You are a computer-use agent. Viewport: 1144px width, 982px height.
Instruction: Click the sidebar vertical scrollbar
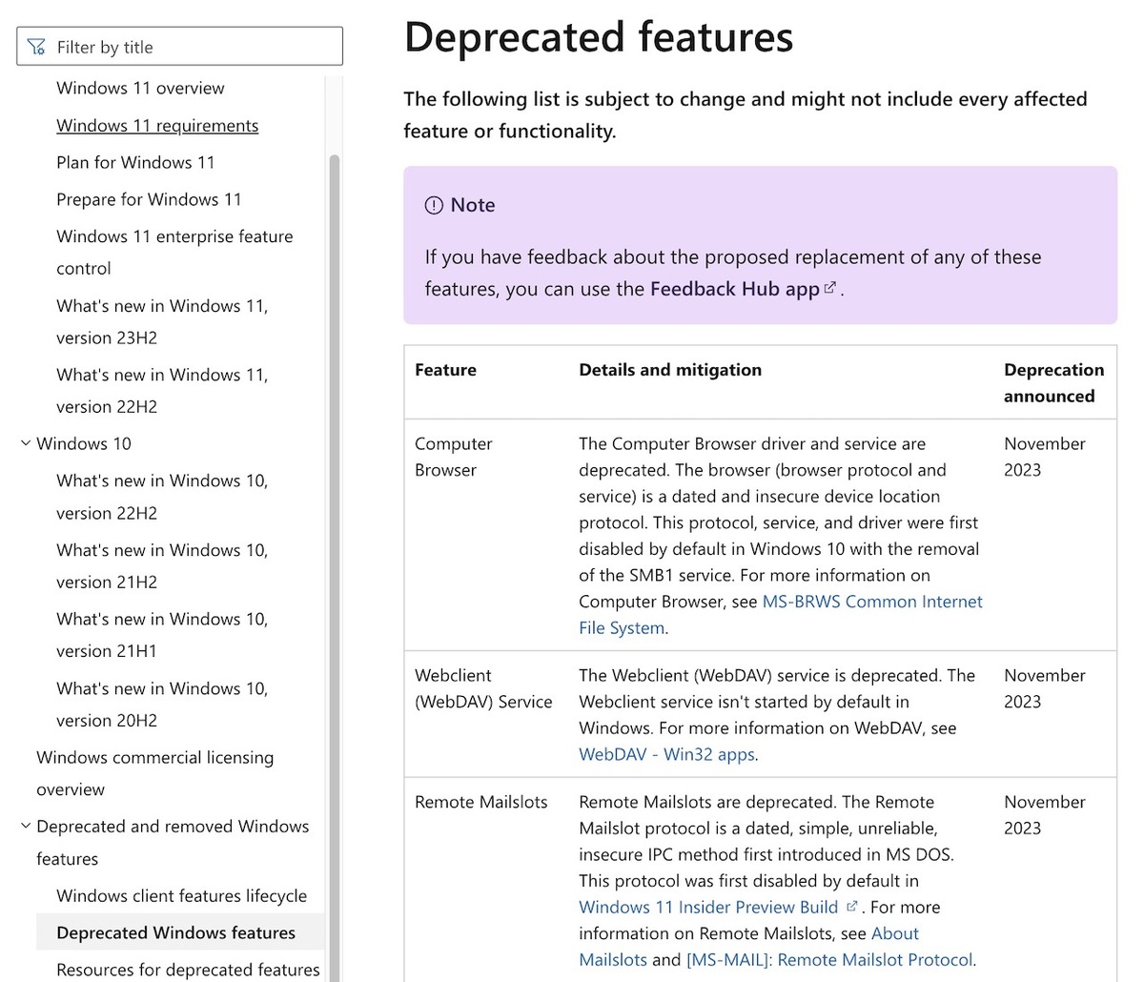(334, 567)
